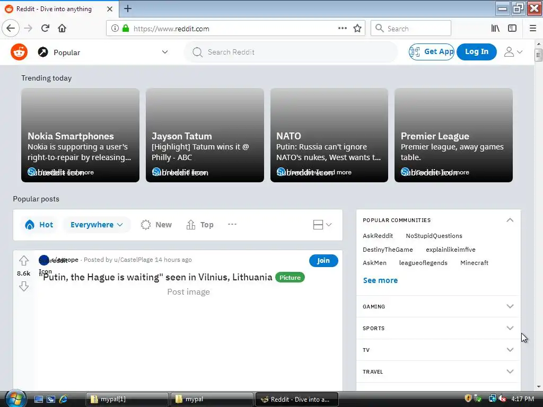Bookmark this page with the star icon
Image resolution: width=543 pixels, height=407 pixels.
[x=357, y=29]
